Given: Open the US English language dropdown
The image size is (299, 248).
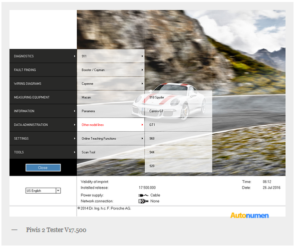Looking at the screenshot, I should [58, 191].
